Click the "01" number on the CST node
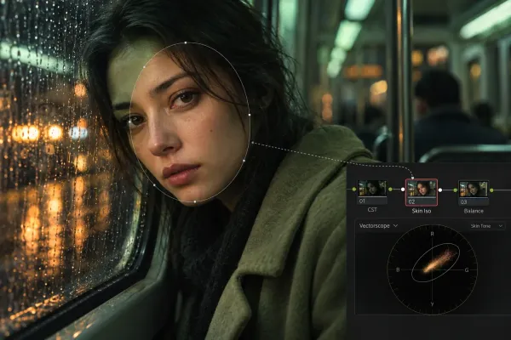The image size is (511, 340). [x=363, y=201]
